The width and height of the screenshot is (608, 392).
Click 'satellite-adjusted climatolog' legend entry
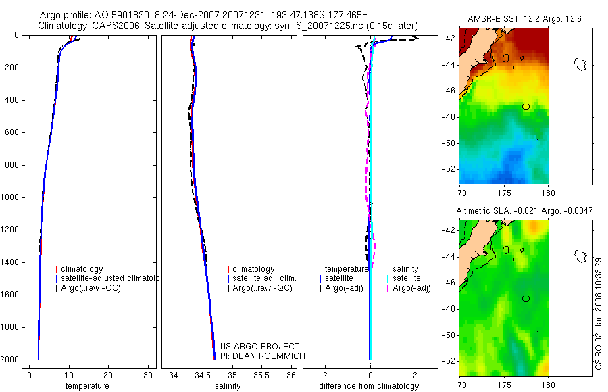[x=111, y=278]
